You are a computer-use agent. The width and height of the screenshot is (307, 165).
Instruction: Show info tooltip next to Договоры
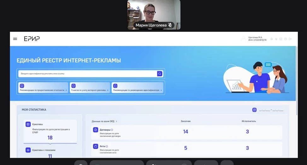pos(112,130)
